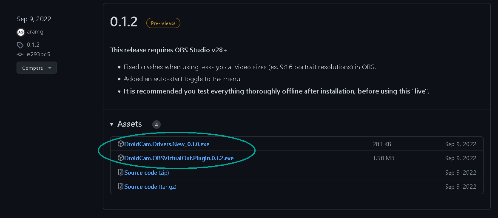498x218 pixels.
Task: Click the Assets count badge showing 4
Action: click(x=157, y=125)
